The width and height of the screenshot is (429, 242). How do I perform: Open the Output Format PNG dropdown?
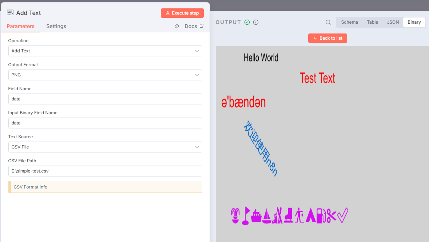105,75
